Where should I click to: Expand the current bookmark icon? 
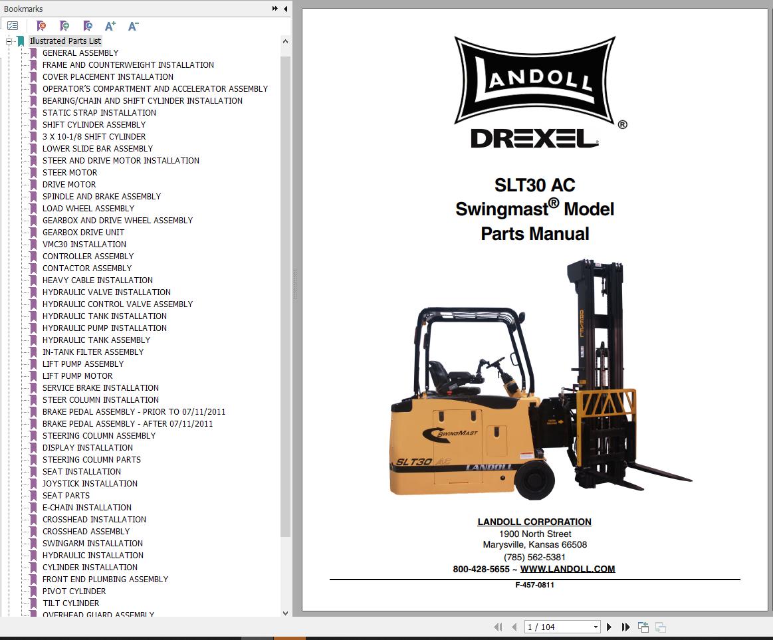[x=87, y=25]
